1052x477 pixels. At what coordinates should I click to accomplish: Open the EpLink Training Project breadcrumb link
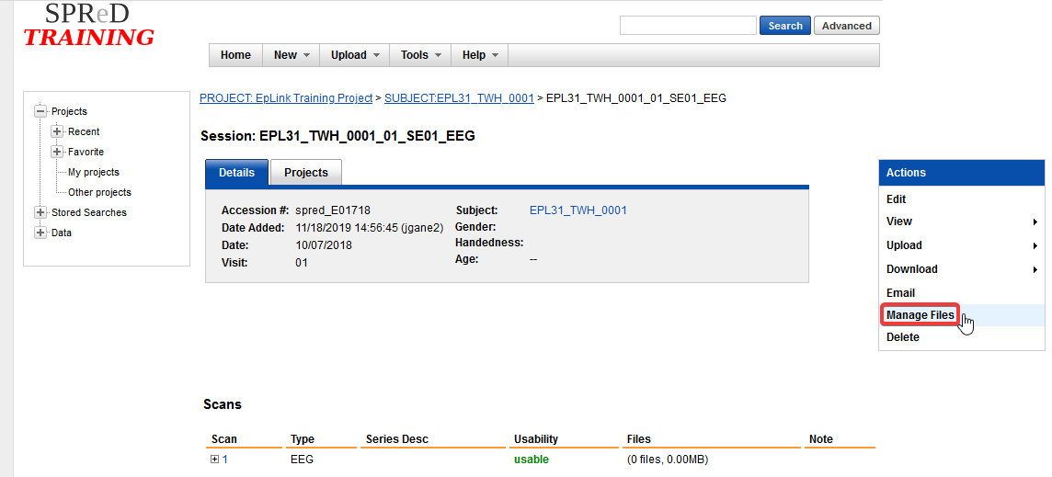tap(286, 97)
